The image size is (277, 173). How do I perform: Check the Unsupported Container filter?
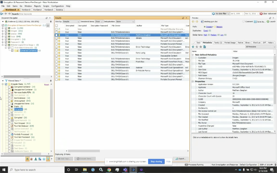click(x=9, y=90)
